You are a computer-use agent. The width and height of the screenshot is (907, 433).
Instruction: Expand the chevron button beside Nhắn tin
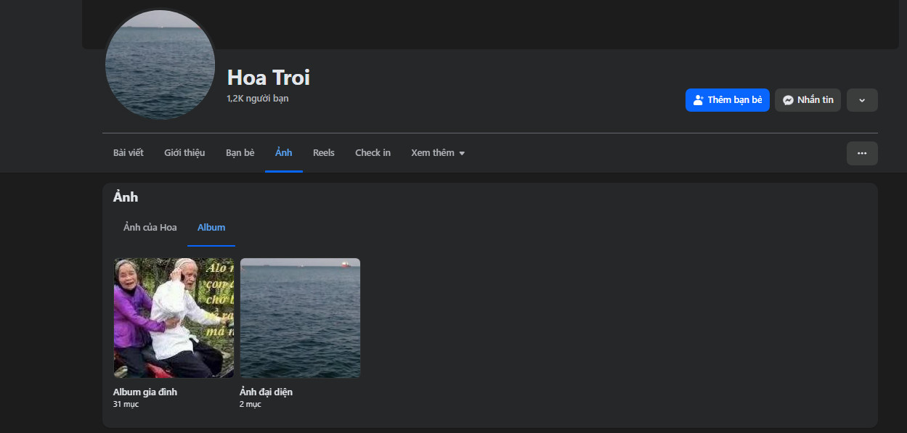click(861, 100)
